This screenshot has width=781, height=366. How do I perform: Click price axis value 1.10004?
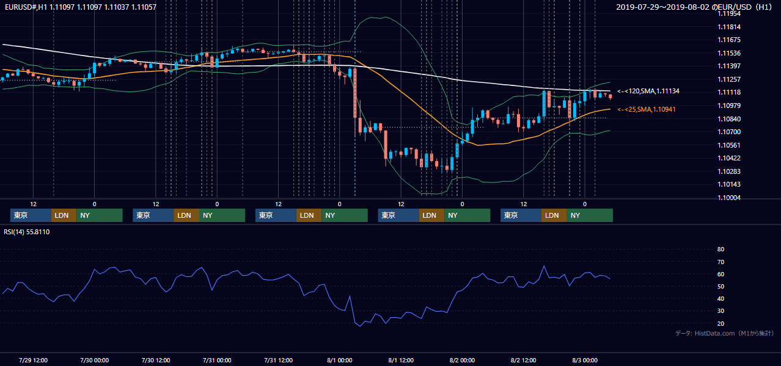(x=729, y=198)
